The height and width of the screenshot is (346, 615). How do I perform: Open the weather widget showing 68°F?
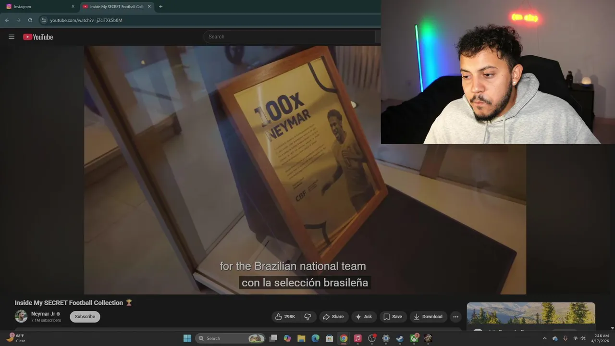15,338
